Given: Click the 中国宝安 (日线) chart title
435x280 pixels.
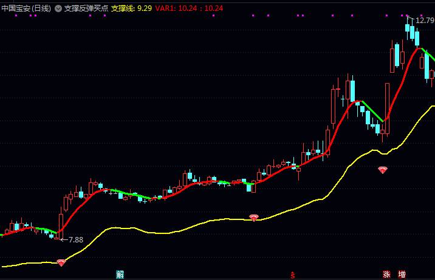Looking at the screenshot, I should (26, 8).
